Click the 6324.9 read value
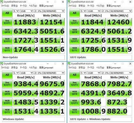 (x=93, y=31)
